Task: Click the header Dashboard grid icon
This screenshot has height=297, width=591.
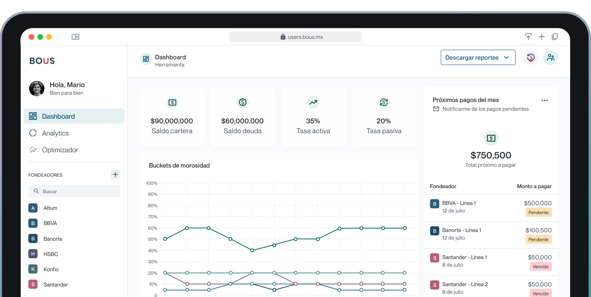Action: (146, 59)
